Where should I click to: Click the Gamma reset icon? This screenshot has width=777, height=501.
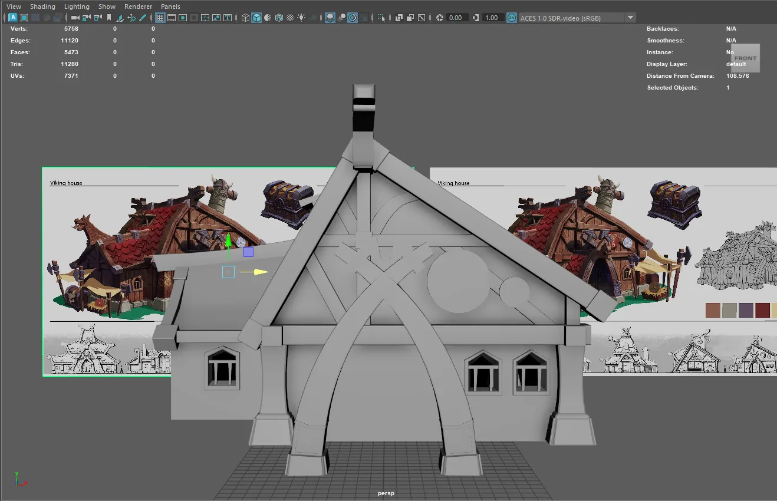tap(475, 18)
